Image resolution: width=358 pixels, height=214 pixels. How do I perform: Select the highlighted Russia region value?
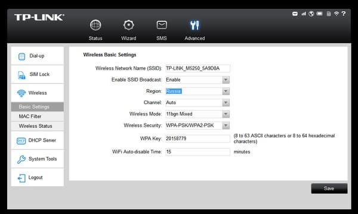[174, 91]
